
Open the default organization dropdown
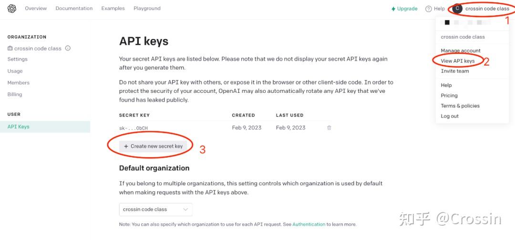pos(155,209)
